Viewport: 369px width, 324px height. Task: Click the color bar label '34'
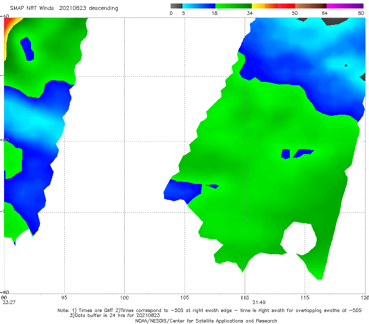point(250,13)
